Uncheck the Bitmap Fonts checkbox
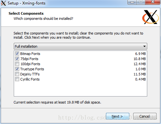 coord(17,54)
